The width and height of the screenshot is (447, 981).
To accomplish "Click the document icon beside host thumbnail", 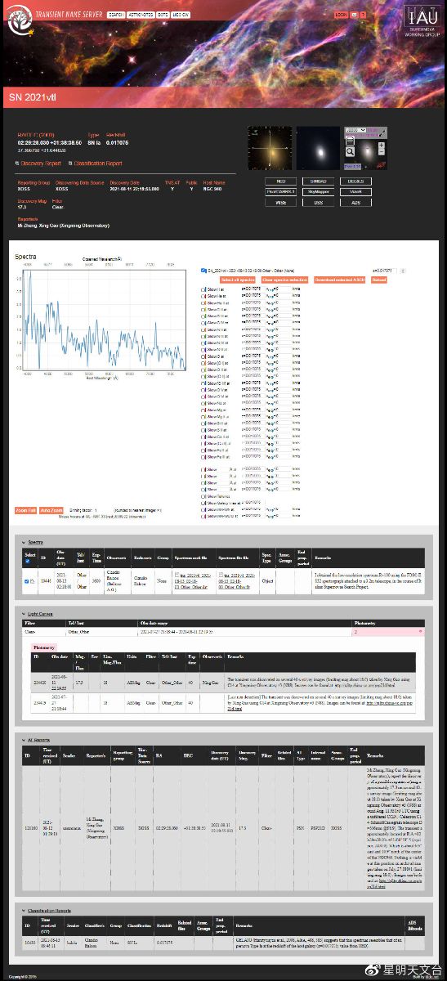I will [350, 141].
